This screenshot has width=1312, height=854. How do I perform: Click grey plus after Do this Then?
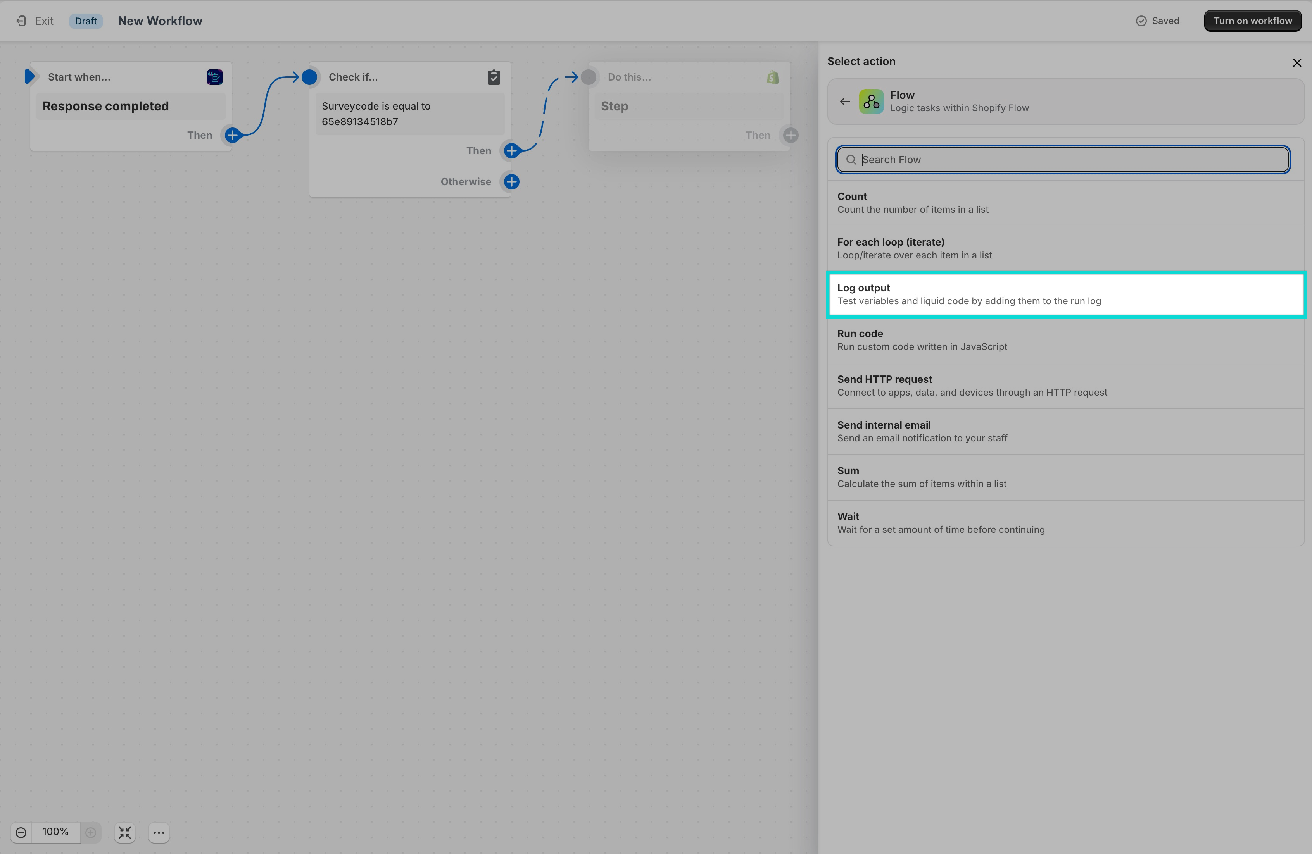tap(791, 135)
